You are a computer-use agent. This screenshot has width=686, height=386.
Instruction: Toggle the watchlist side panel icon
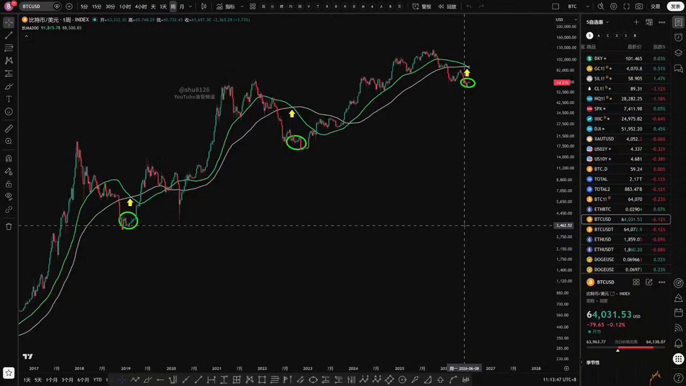[678, 22]
